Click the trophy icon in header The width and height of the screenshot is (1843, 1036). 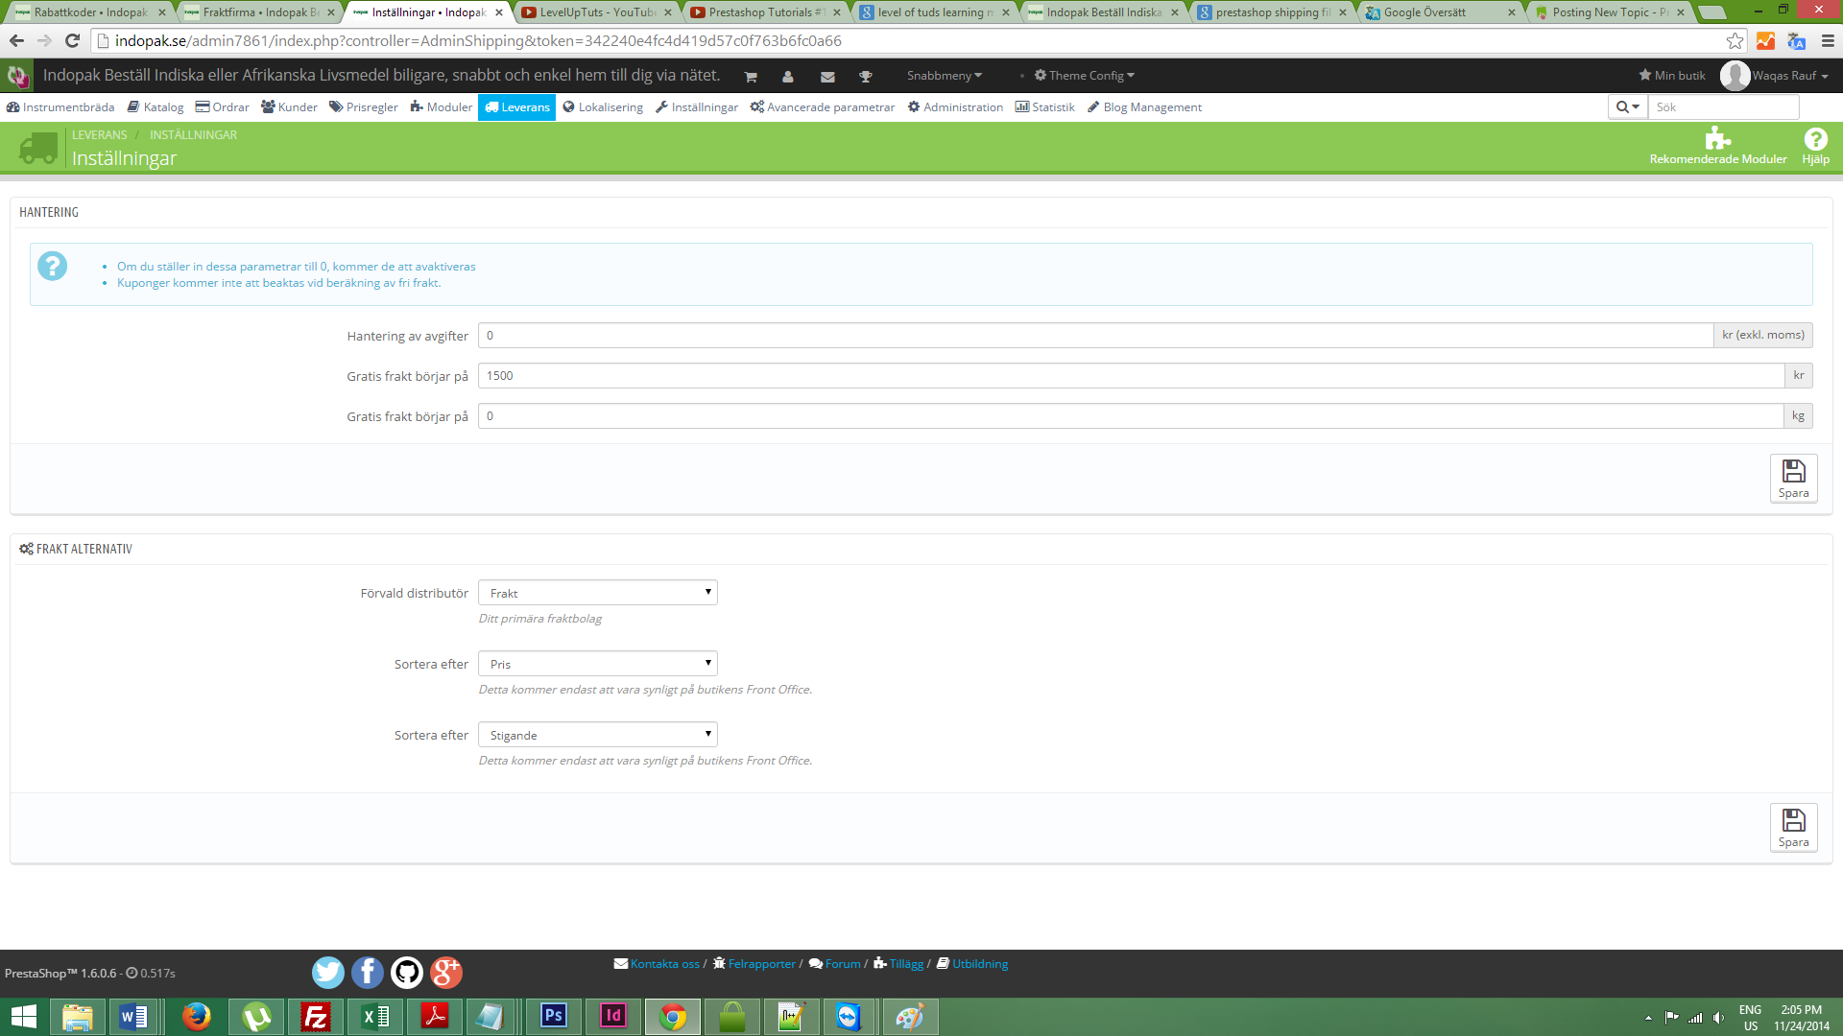pyautogui.click(x=865, y=76)
